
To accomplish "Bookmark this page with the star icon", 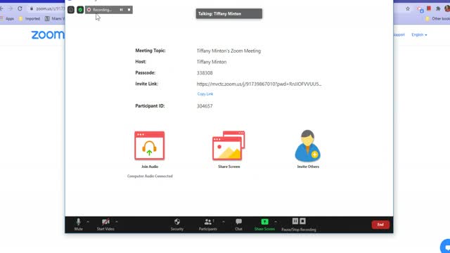I will 408,9.
